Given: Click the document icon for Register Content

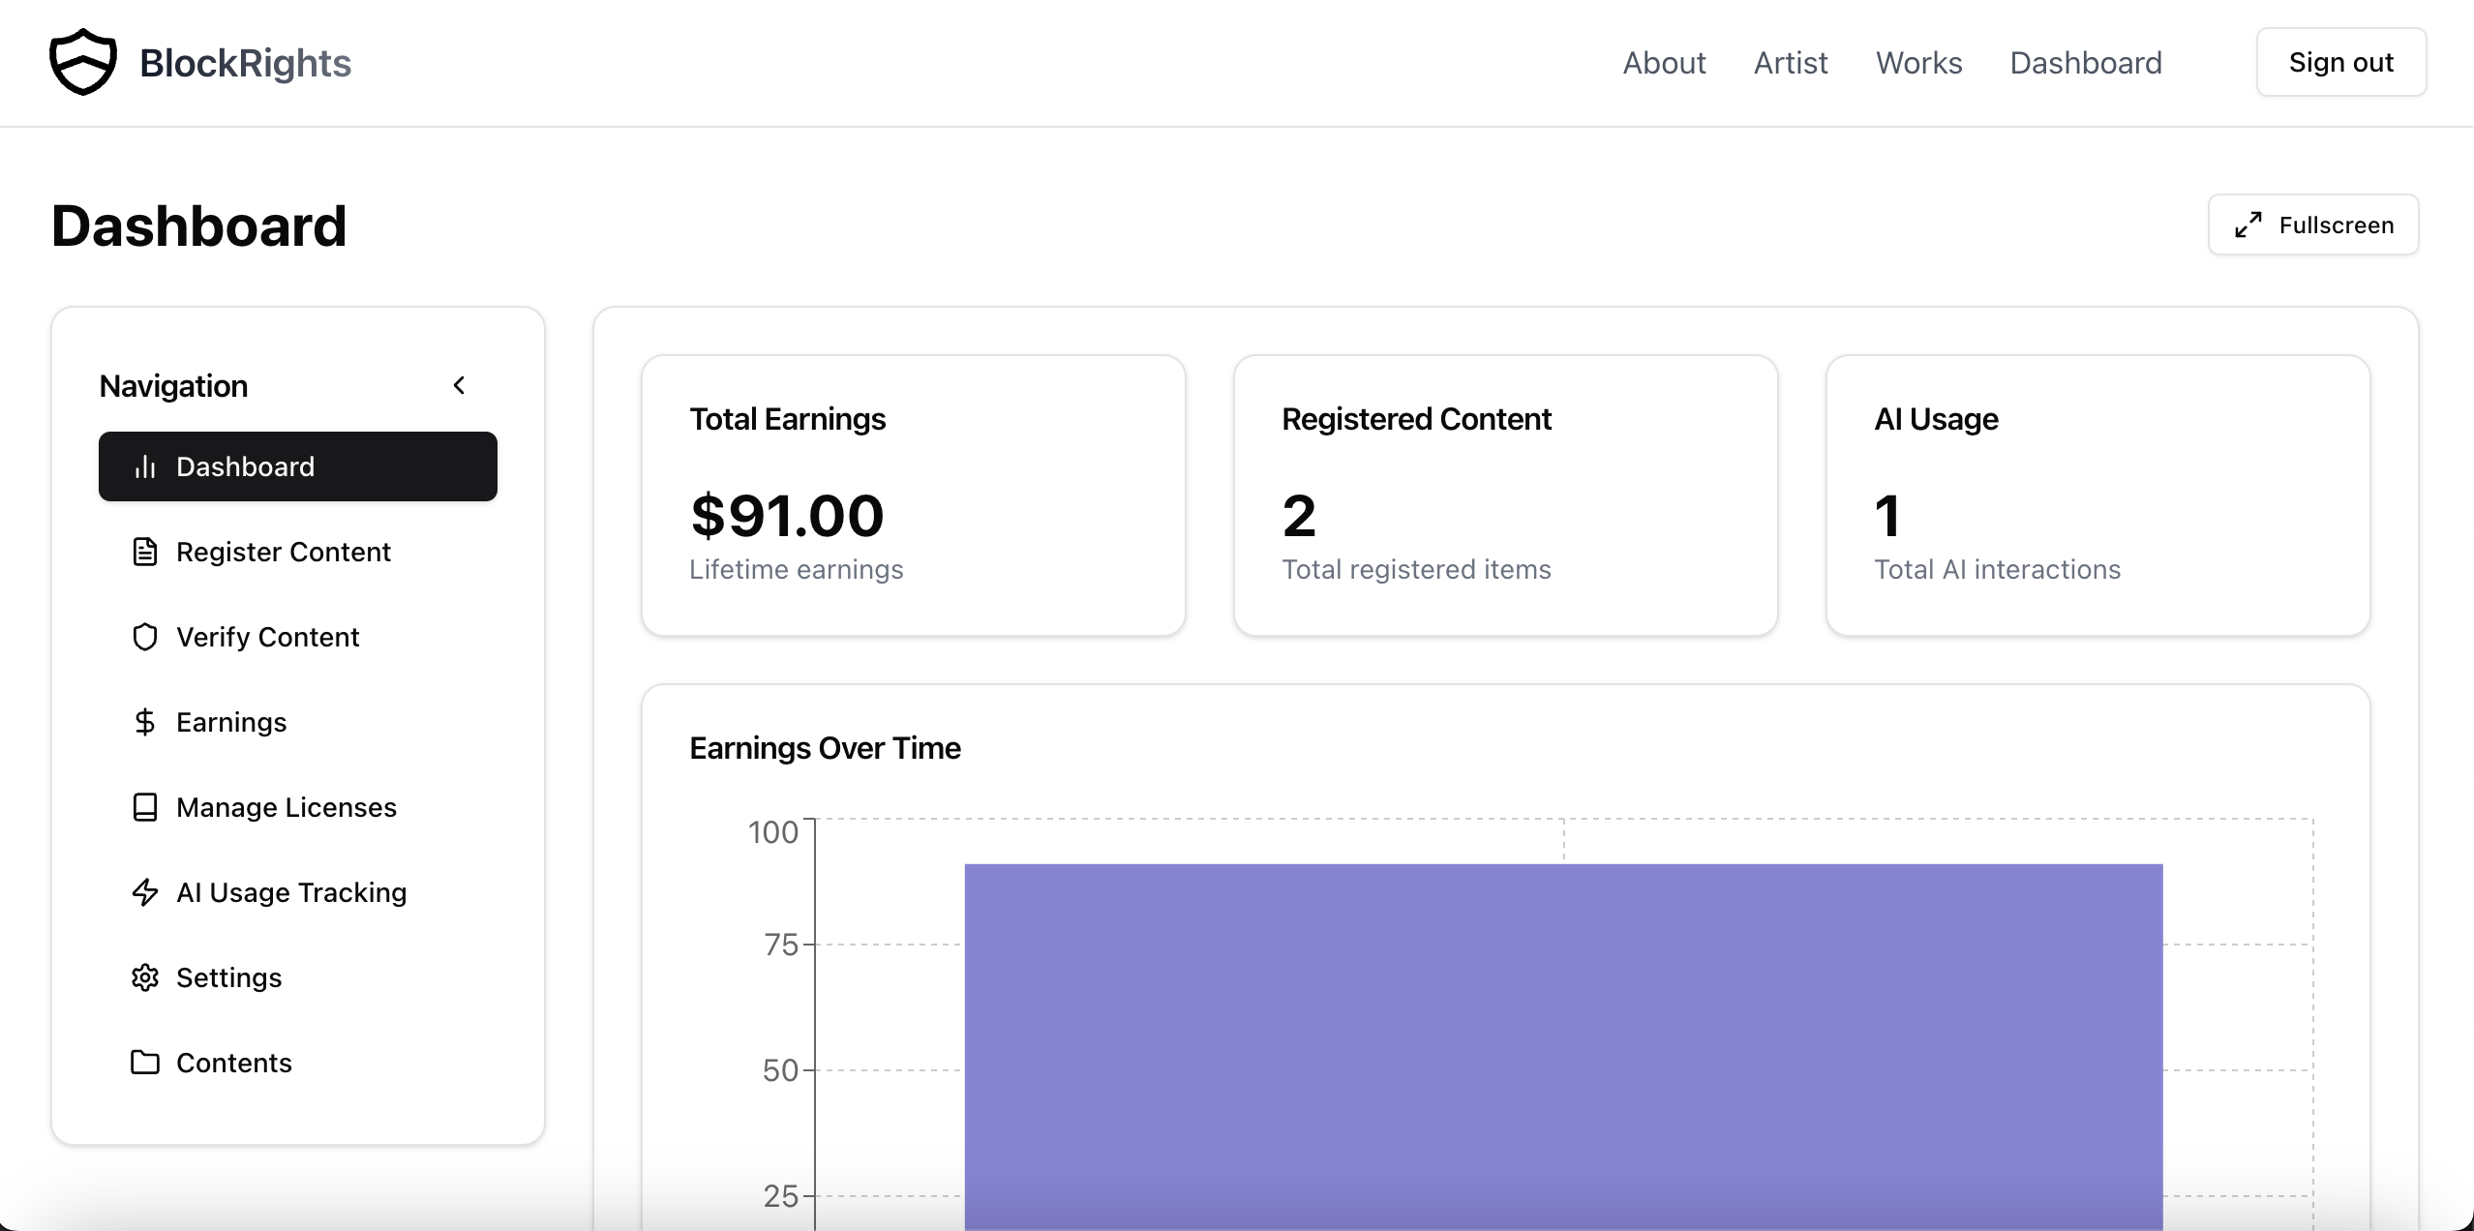Looking at the screenshot, I should pyautogui.click(x=145, y=552).
